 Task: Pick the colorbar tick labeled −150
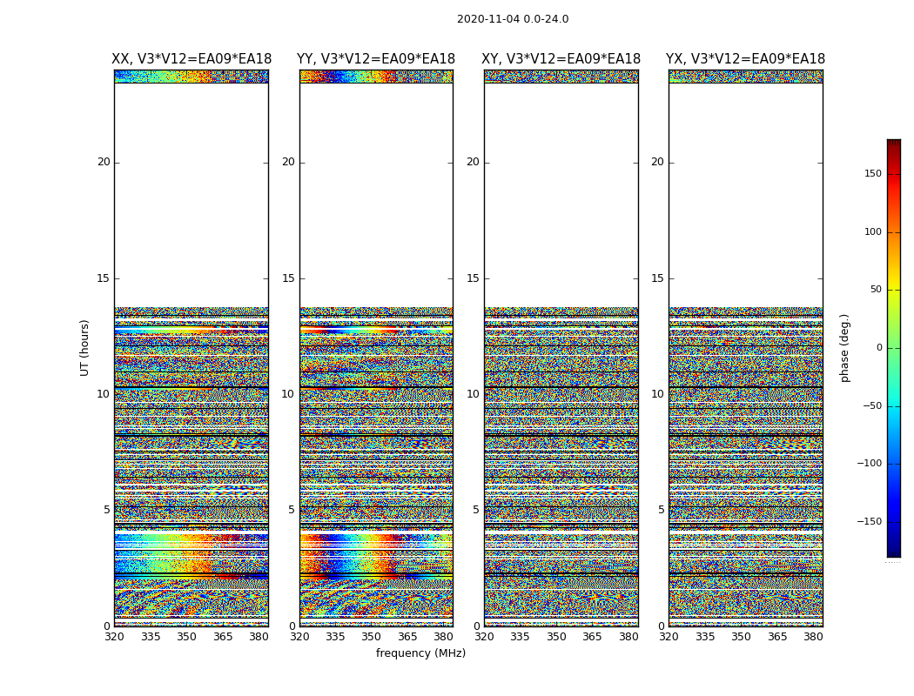click(x=869, y=521)
